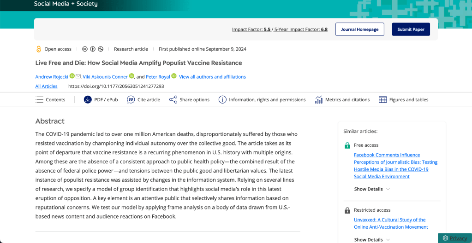
Task: Click the Cite article quote icon
Action: (x=131, y=99)
